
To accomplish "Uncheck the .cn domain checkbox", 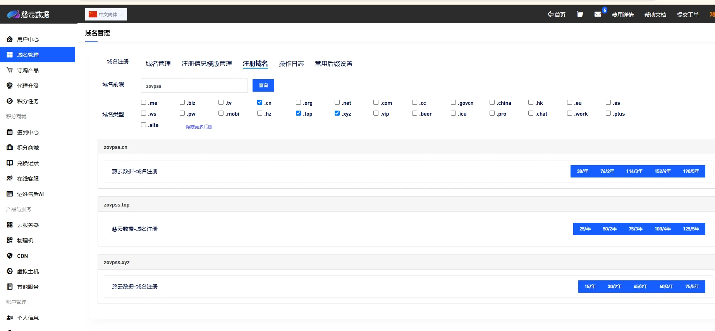I will pyautogui.click(x=260, y=102).
